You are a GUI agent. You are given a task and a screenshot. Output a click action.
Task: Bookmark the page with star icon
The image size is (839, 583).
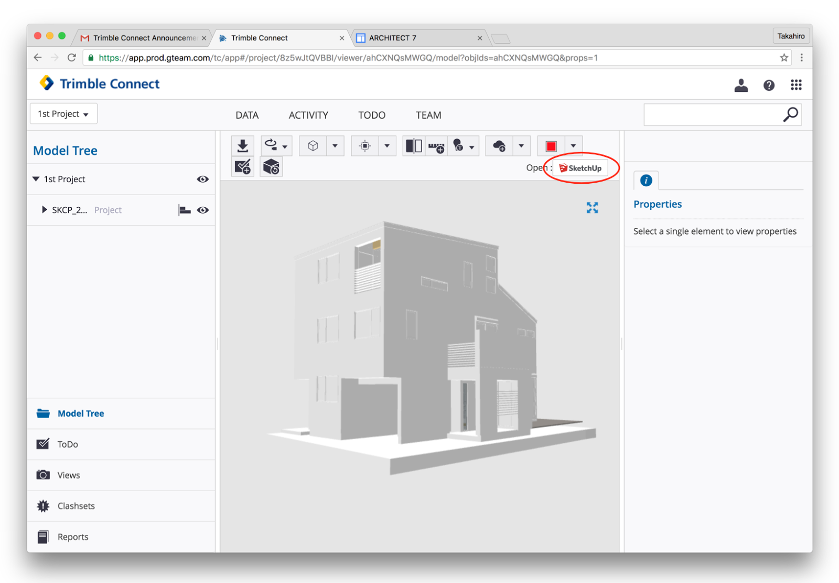click(x=784, y=58)
